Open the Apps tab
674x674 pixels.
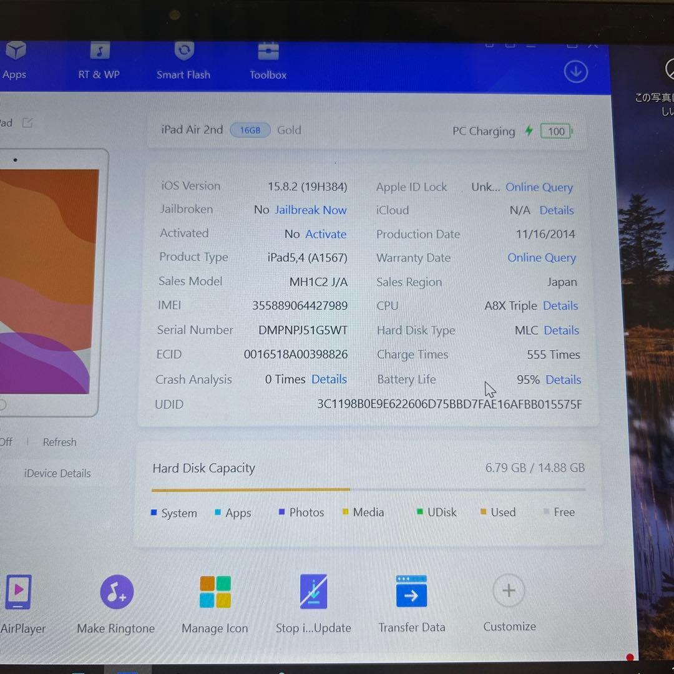coord(15,61)
